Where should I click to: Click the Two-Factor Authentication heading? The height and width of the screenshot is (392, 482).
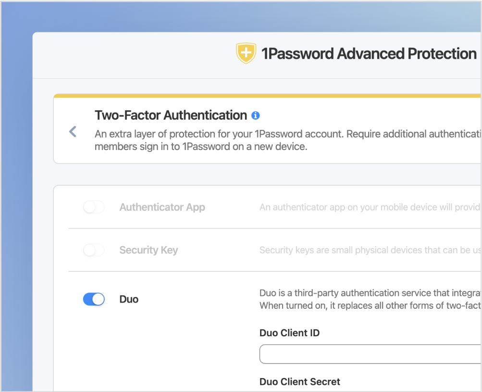(x=171, y=115)
